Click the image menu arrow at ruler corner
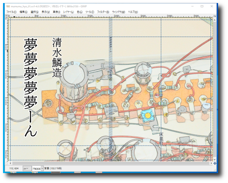Screen dimensions: 228x183 click(x=6, y=16)
